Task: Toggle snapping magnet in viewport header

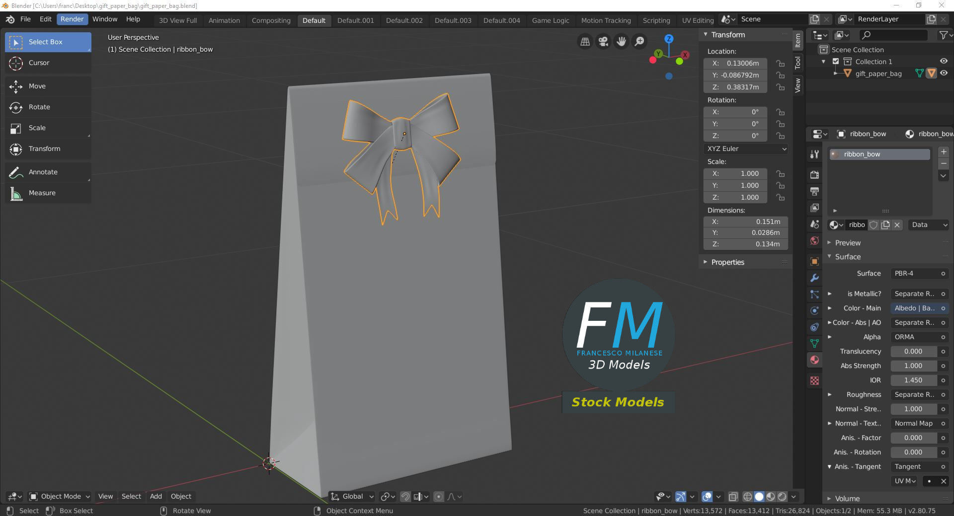Action: pos(405,497)
